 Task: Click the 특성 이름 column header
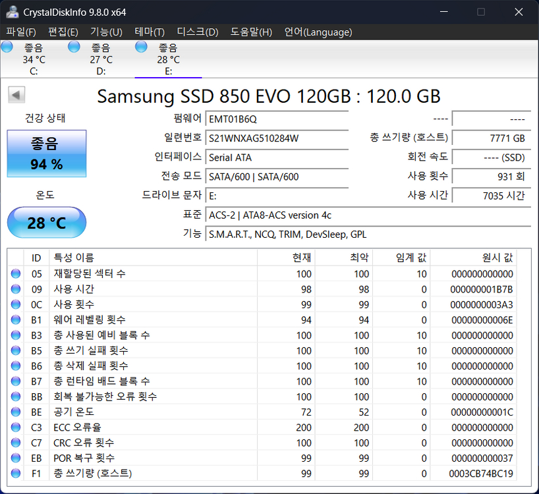tap(154, 258)
